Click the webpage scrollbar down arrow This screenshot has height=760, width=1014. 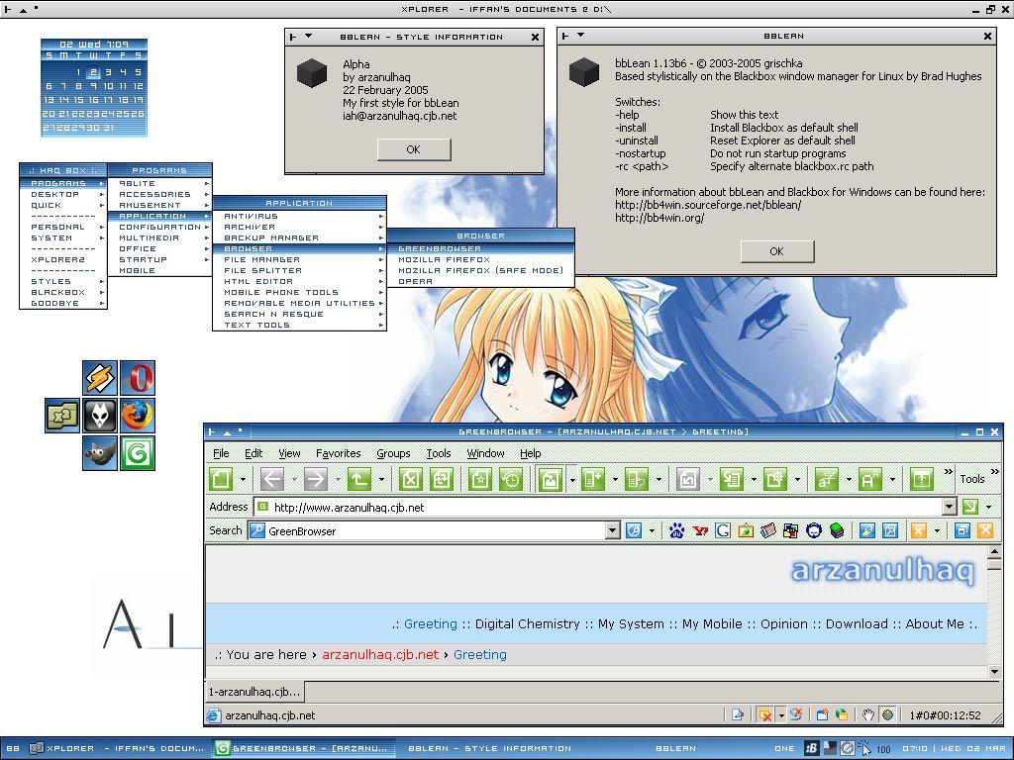pyautogui.click(x=994, y=672)
